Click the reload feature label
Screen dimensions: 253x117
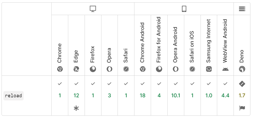pos(13,96)
